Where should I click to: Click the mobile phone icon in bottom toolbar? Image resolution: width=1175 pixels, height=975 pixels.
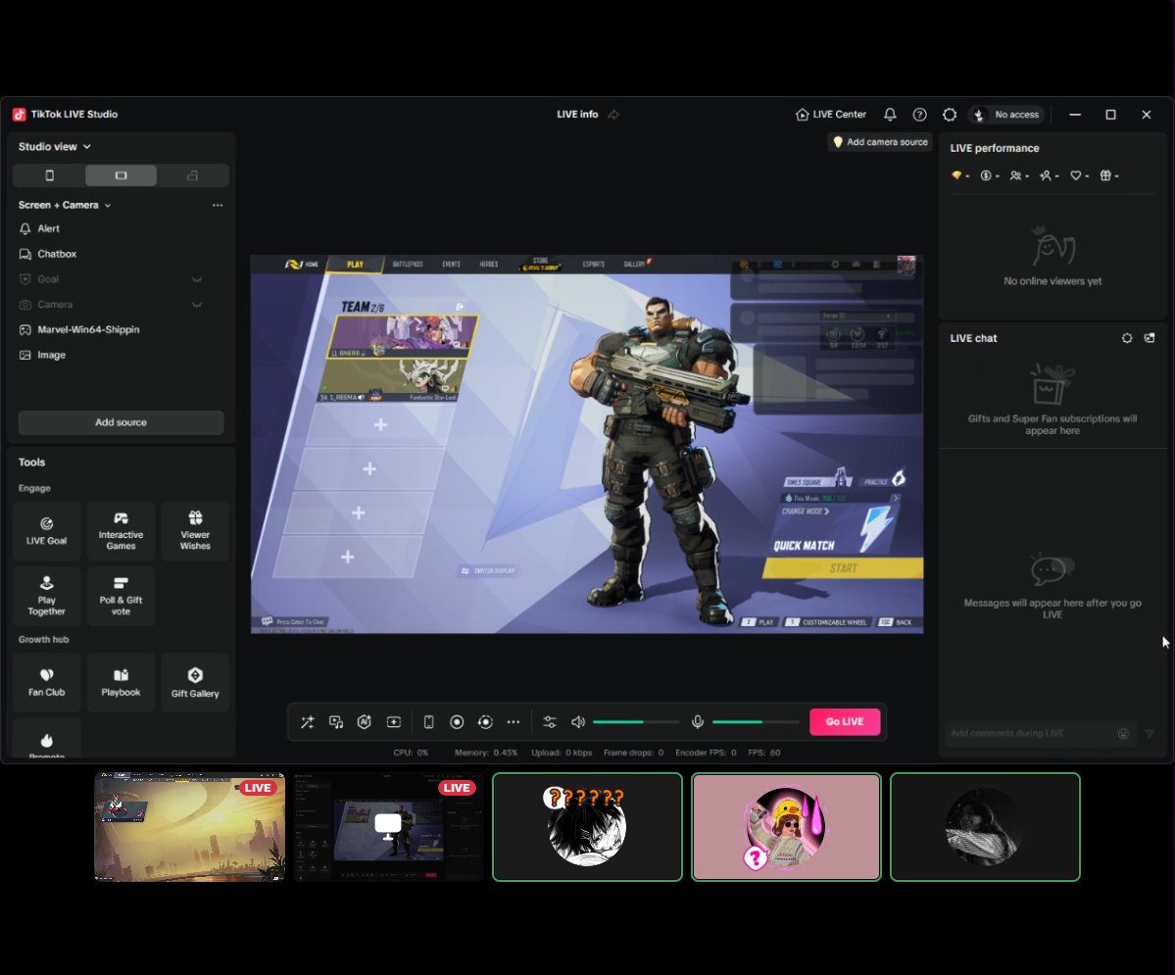[x=428, y=721]
